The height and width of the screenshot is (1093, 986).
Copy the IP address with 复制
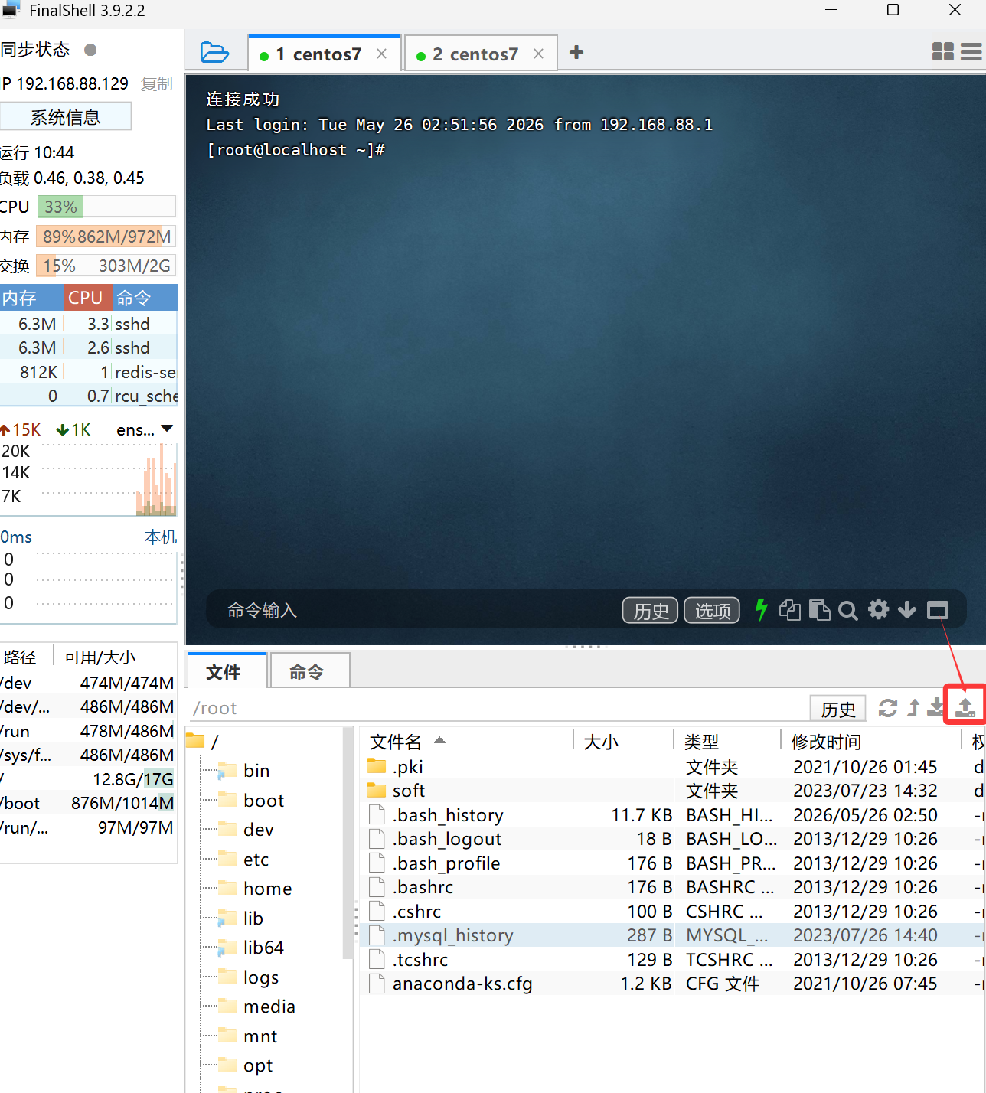click(x=157, y=83)
